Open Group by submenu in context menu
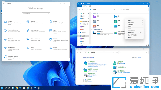The height and width of the screenshot is (90, 161). (x=134, y=24)
